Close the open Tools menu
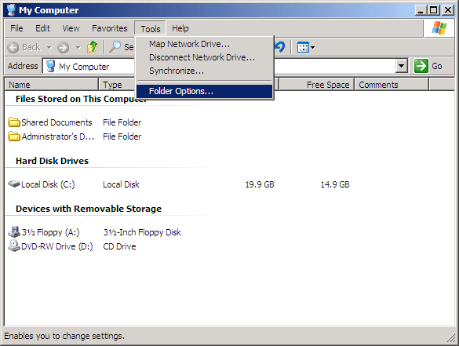459x346 pixels. 151,29
